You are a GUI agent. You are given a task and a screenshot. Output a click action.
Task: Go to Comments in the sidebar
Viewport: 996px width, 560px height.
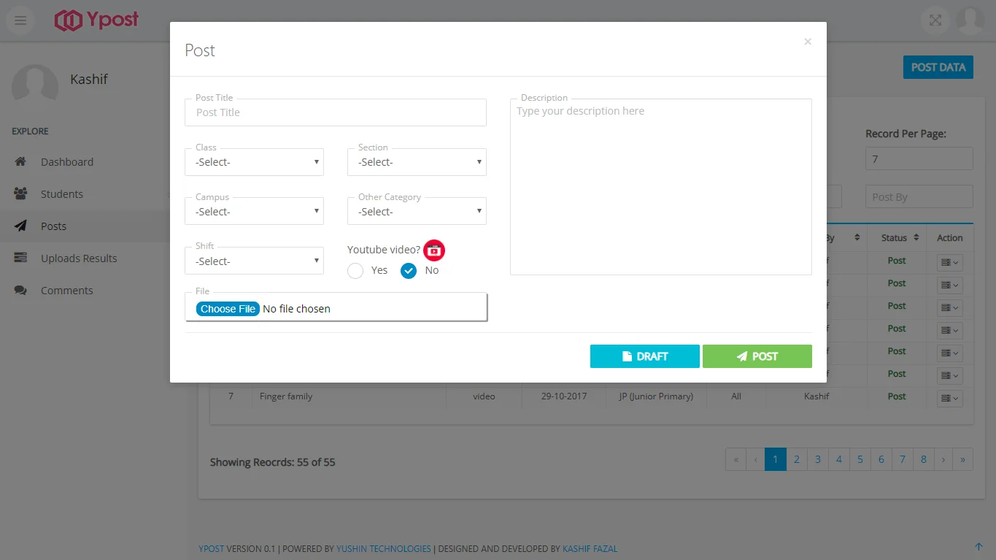pos(66,291)
